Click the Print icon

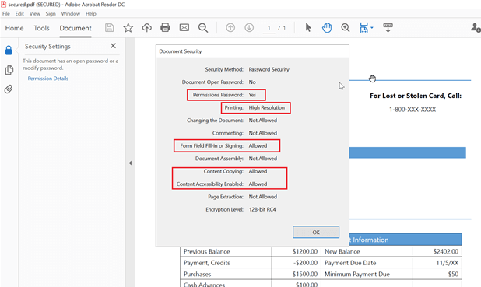[165, 28]
